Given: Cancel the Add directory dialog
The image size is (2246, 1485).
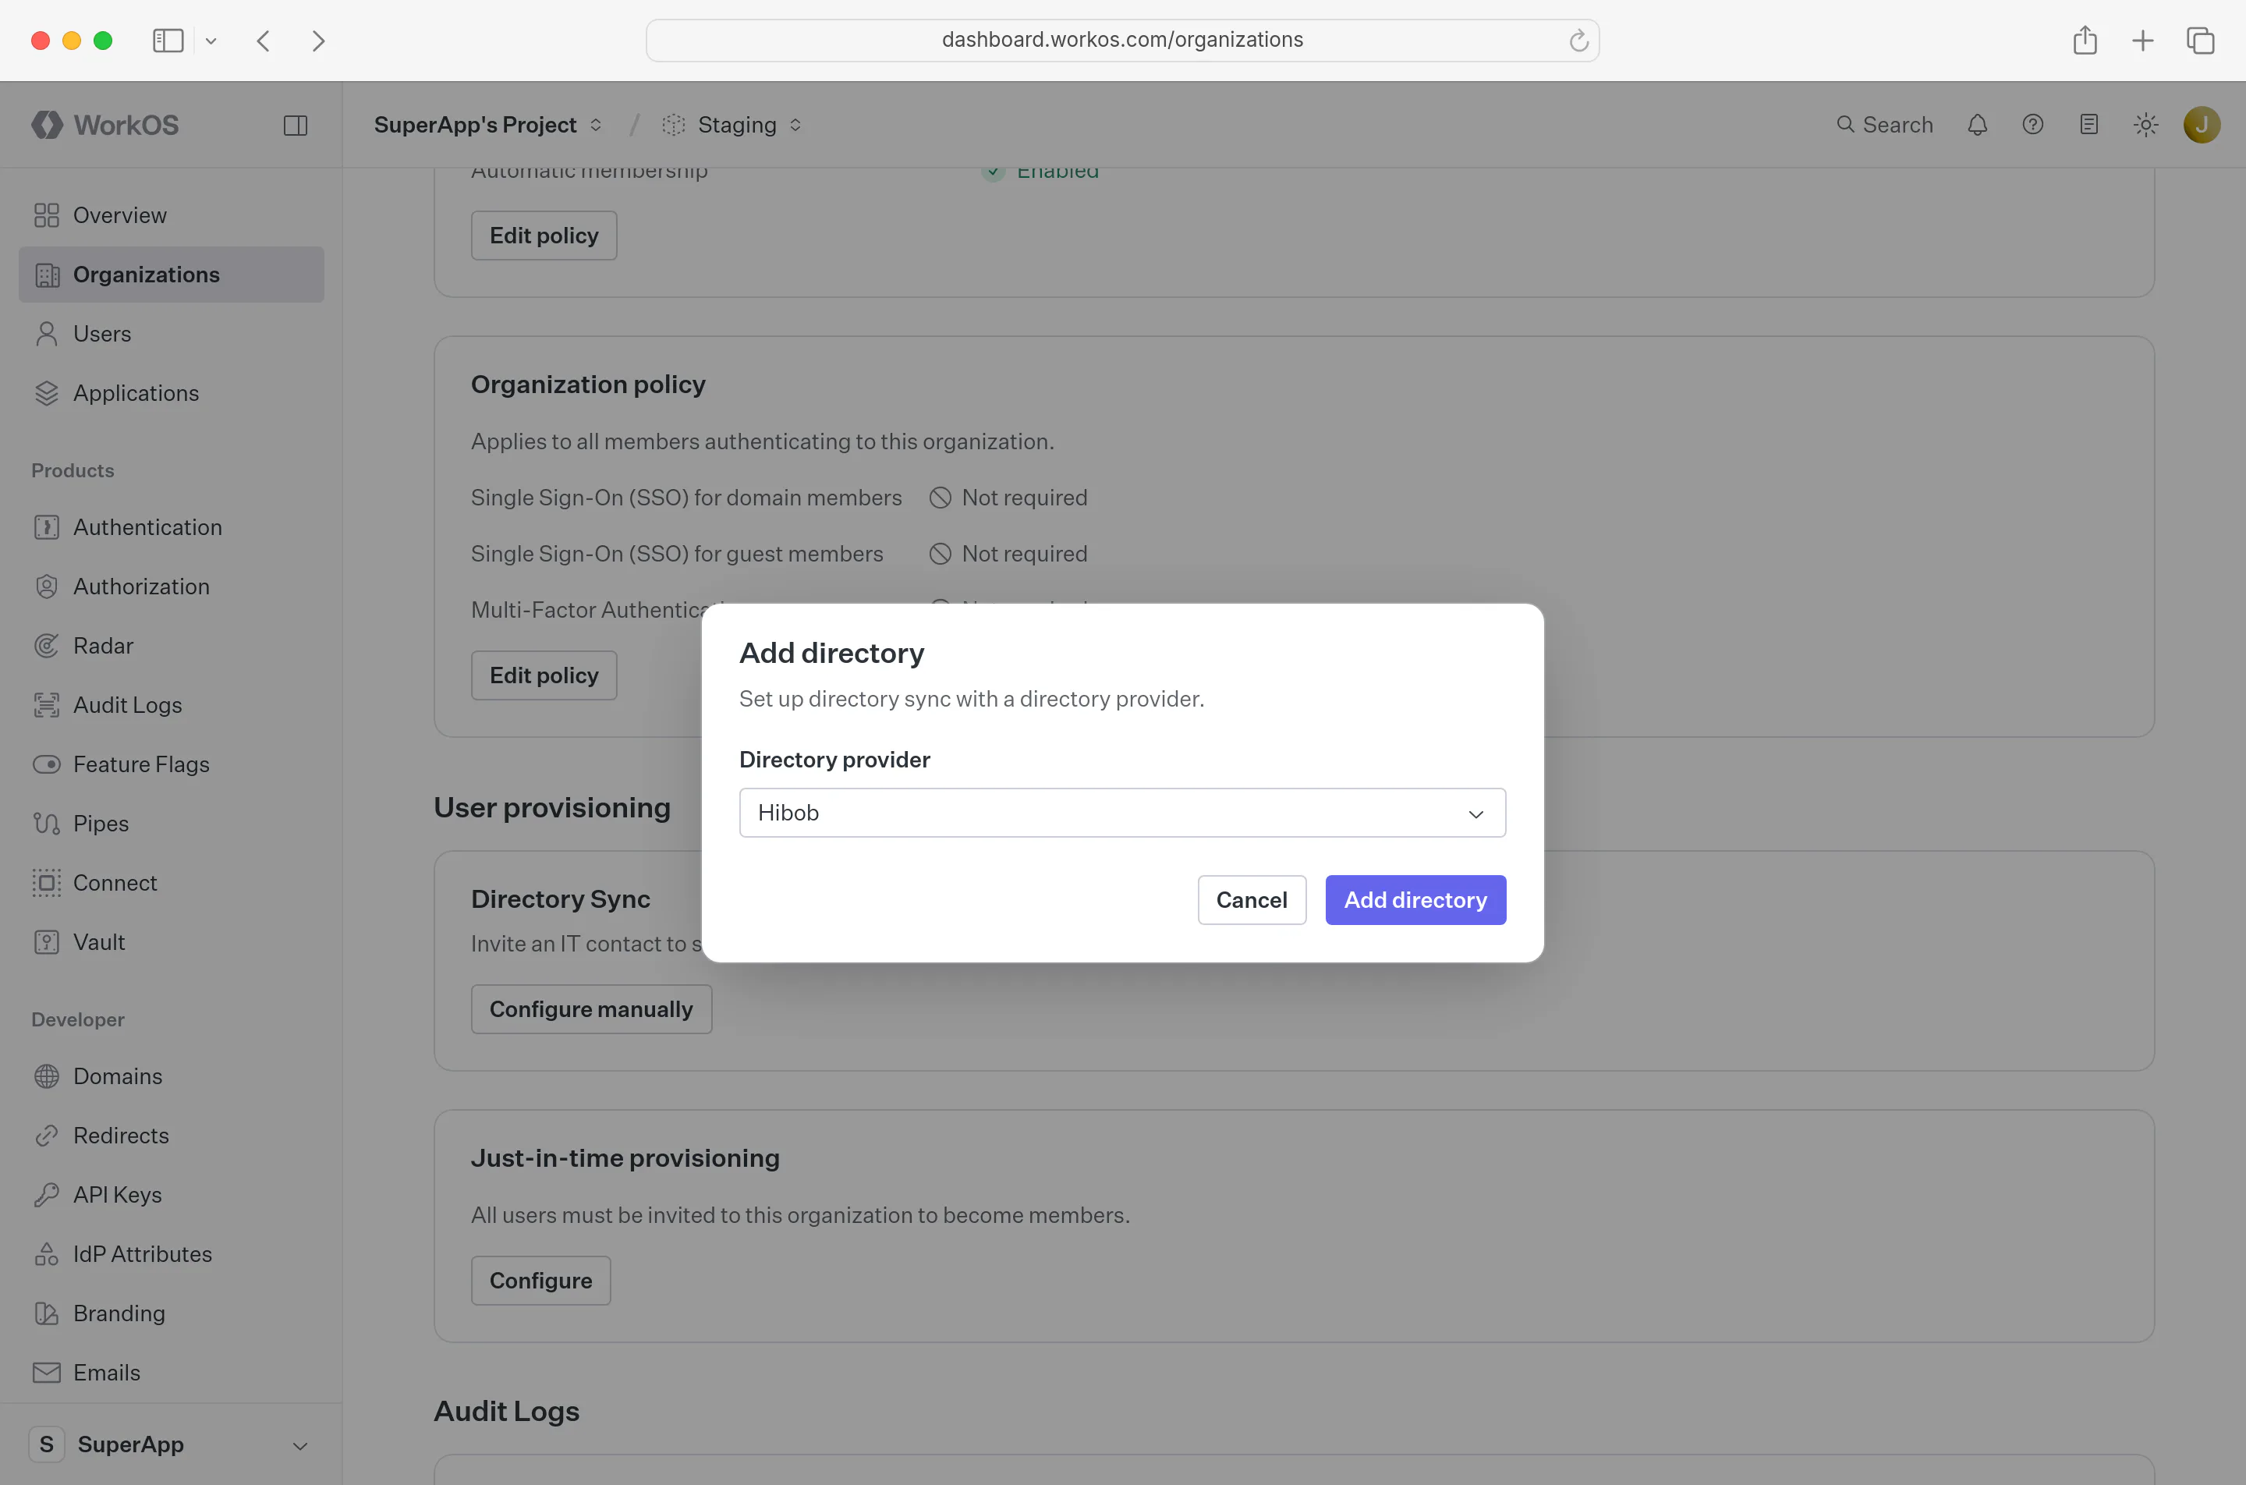Looking at the screenshot, I should (x=1251, y=900).
